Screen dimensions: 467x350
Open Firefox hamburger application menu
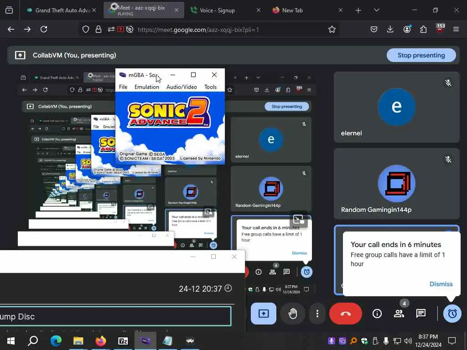point(456,29)
